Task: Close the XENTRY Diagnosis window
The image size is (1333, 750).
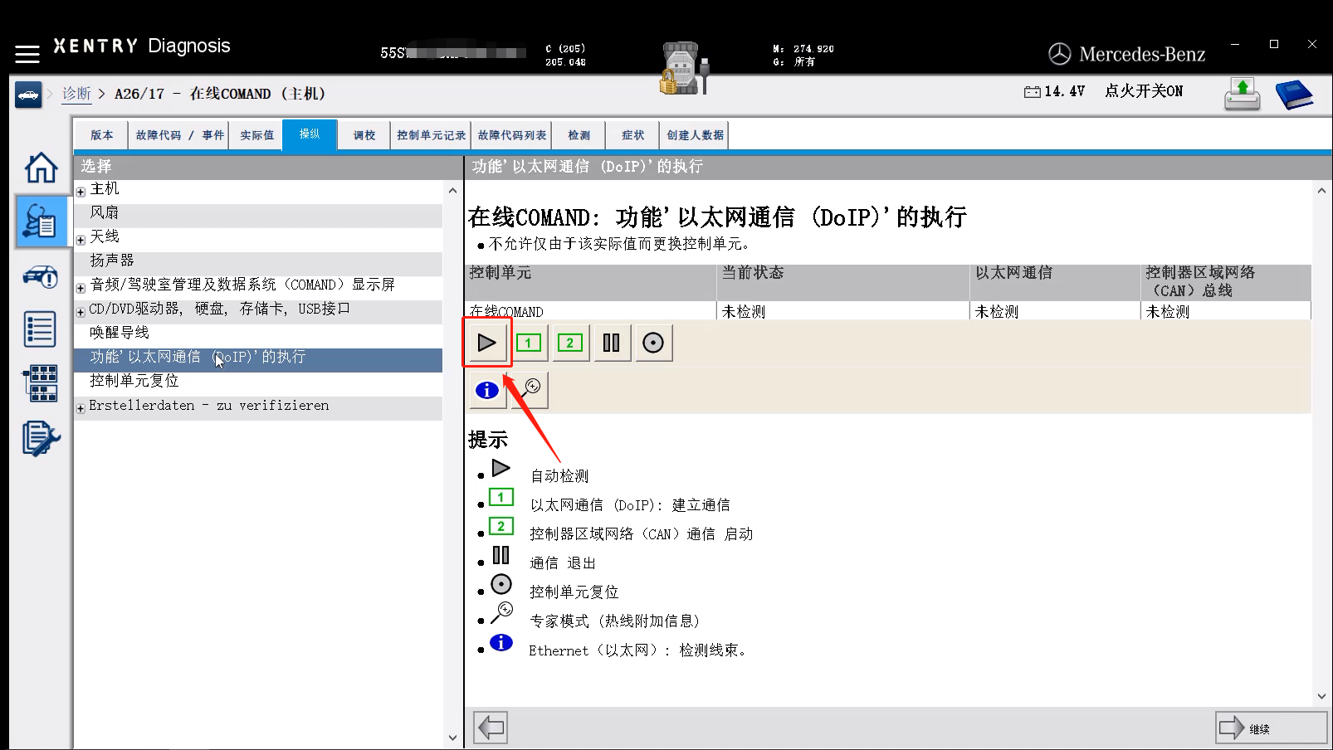Action: coord(1312,44)
